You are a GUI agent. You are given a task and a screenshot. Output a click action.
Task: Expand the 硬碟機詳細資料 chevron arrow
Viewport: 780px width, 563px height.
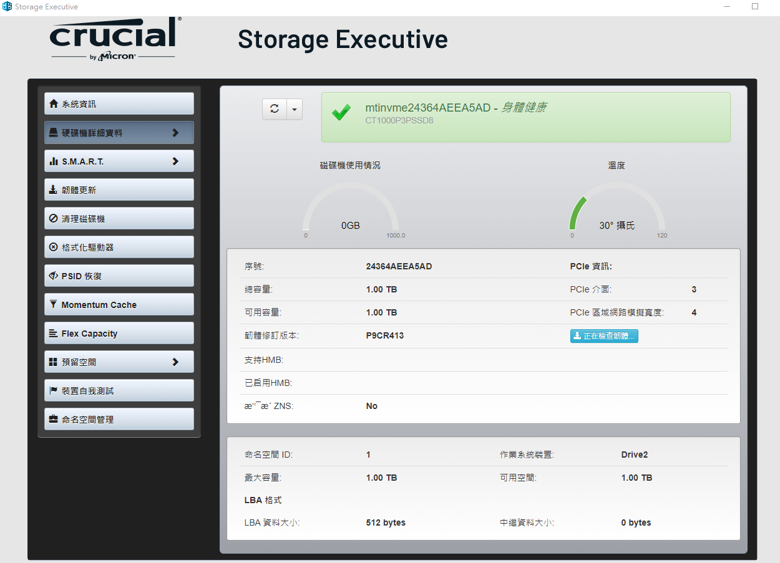point(175,133)
